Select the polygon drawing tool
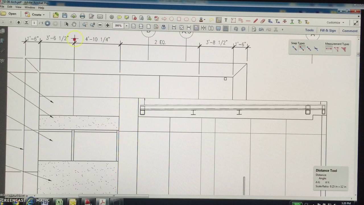The height and width of the screenshot is (205, 364). tap(194, 19)
